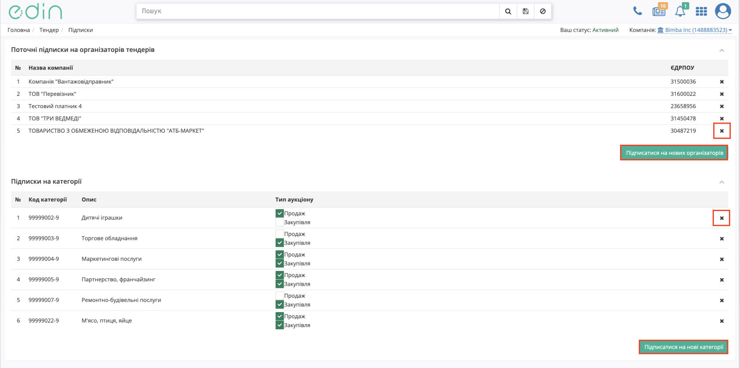Click the Активний status text
Image resolution: width=740 pixels, height=368 pixels.
[x=605, y=30]
